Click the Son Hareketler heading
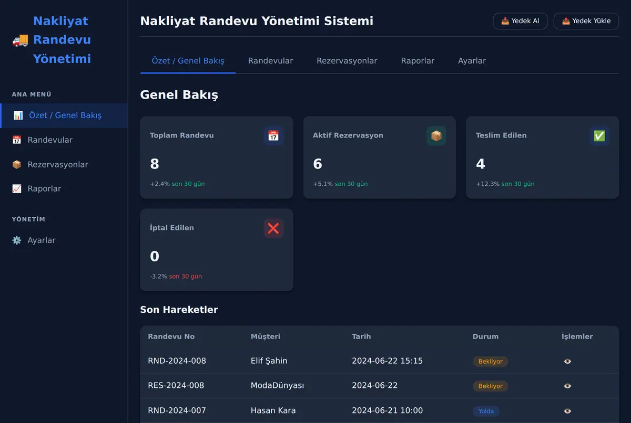The image size is (631, 423). pyautogui.click(x=179, y=310)
